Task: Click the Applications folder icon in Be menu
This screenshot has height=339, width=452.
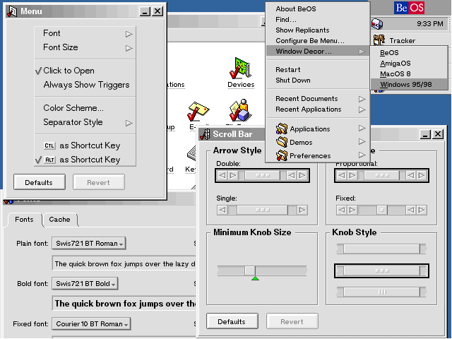Action: point(282,129)
